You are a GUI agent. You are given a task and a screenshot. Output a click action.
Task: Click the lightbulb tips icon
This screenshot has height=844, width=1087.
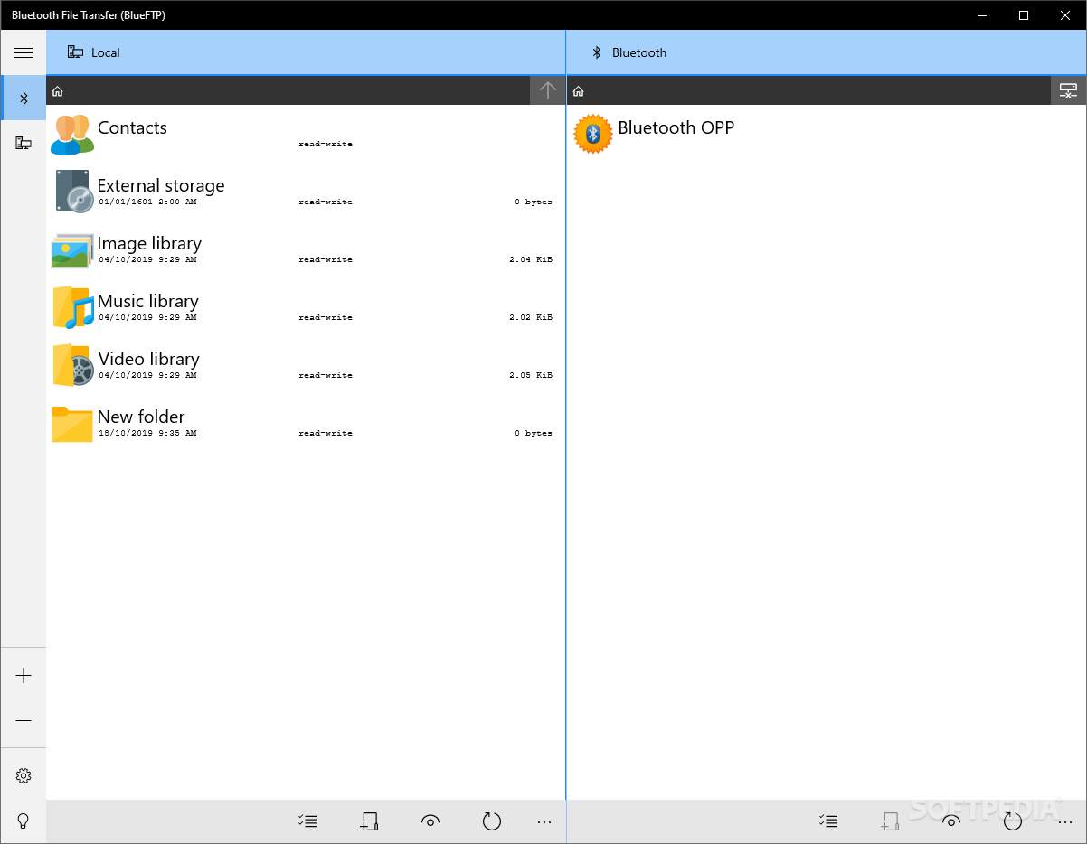point(24,821)
